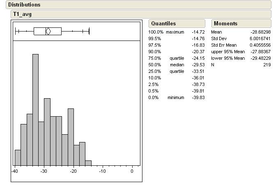The image size is (273, 185).
Task: Click the mean diamond in the box plot
Action: pos(48,31)
